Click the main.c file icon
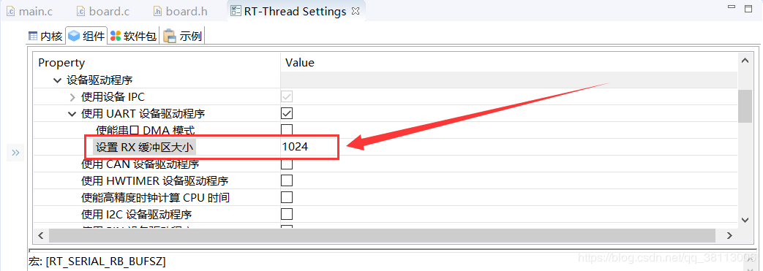763x271 pixels. click(11, 11)
